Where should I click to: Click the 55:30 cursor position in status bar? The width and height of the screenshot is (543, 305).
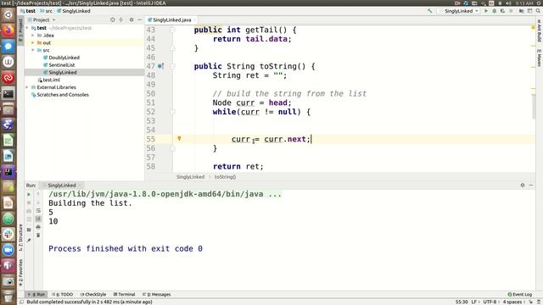(462, 302)
